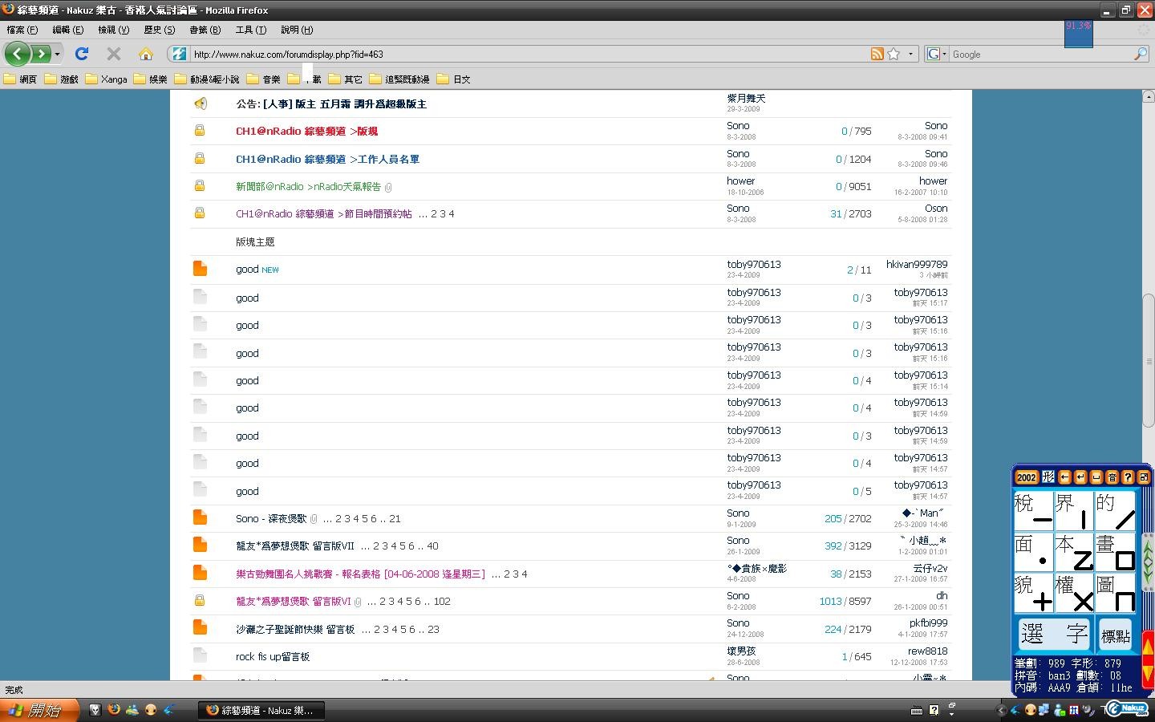Click the 標點 punctuation button
This screenshot has width=1155, height=722.
[1116, 635]
